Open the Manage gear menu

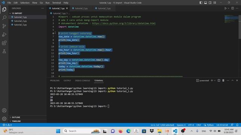(x=4, y=118)
